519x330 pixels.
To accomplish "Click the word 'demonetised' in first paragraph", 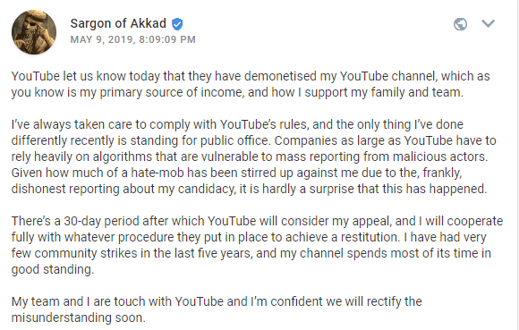I will [x=280, y=76].
